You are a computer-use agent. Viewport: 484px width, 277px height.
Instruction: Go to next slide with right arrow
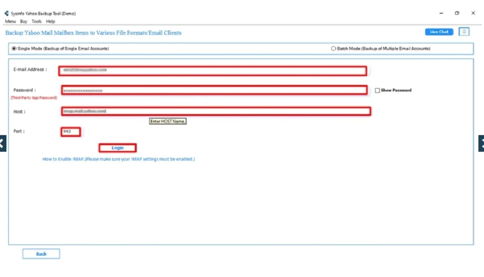(x=481, y=144)
